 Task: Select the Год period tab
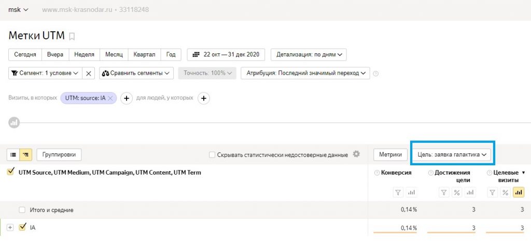click(171, 54)
